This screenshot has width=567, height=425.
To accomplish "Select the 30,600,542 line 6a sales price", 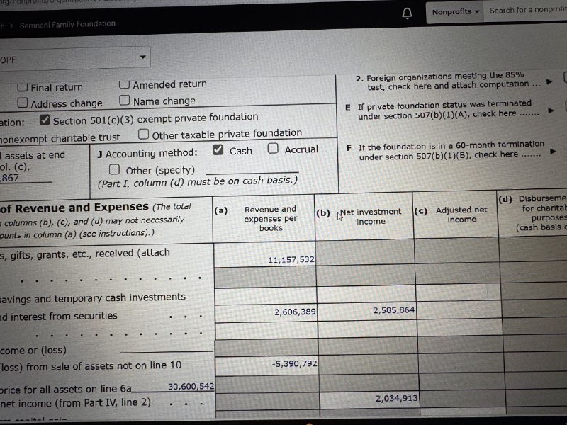I will (191, 386).
